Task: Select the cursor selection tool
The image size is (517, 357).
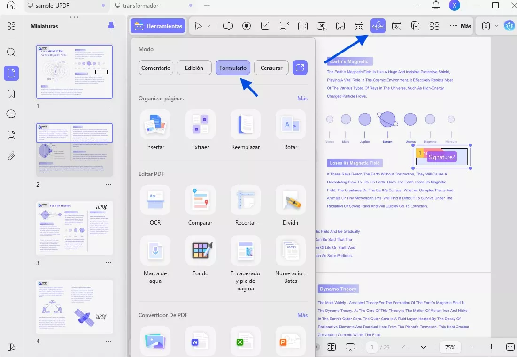Action: (198, 26)
